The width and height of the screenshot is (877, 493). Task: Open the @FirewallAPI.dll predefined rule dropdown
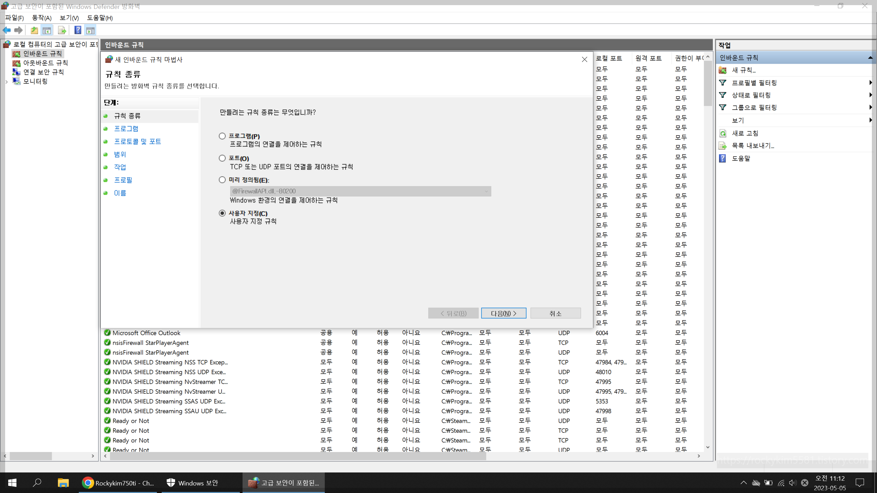[x=360, y=191]
